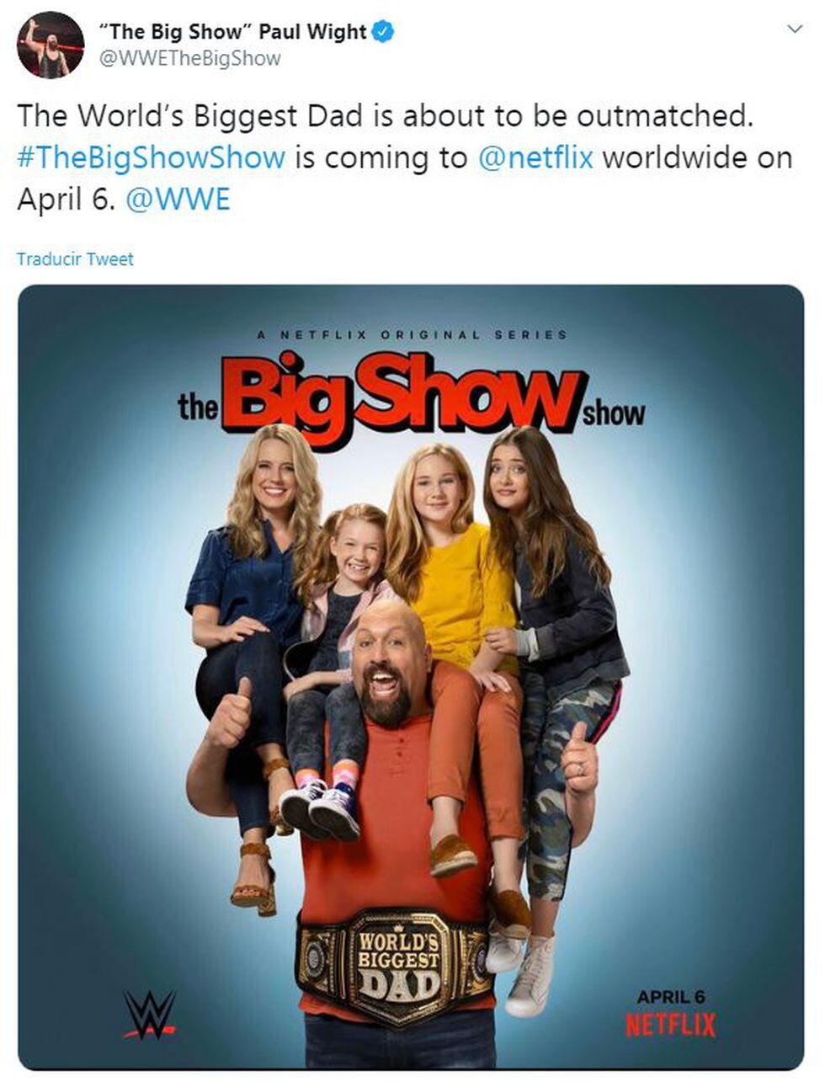Image resolution: width=825 pixels, height=1082 pixels.
Task: Open the #TheBigShowShow hashtag
Action: 152,158
